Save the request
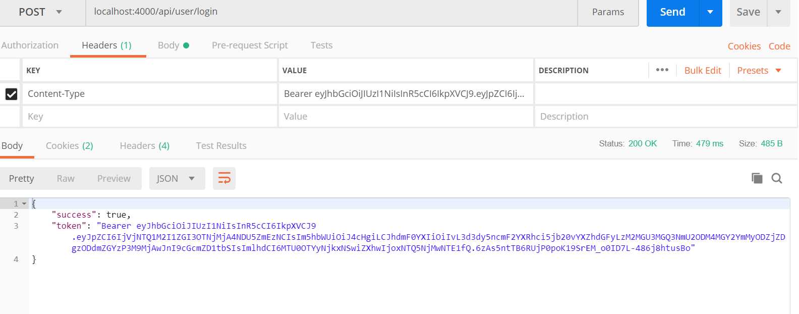Viewport: 799px width, 314px height. click(x=748, y=12)
